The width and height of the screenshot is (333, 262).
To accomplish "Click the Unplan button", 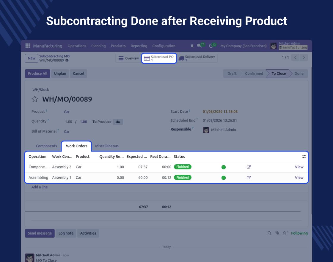I will pyautogui.click(x=60, y=74).
